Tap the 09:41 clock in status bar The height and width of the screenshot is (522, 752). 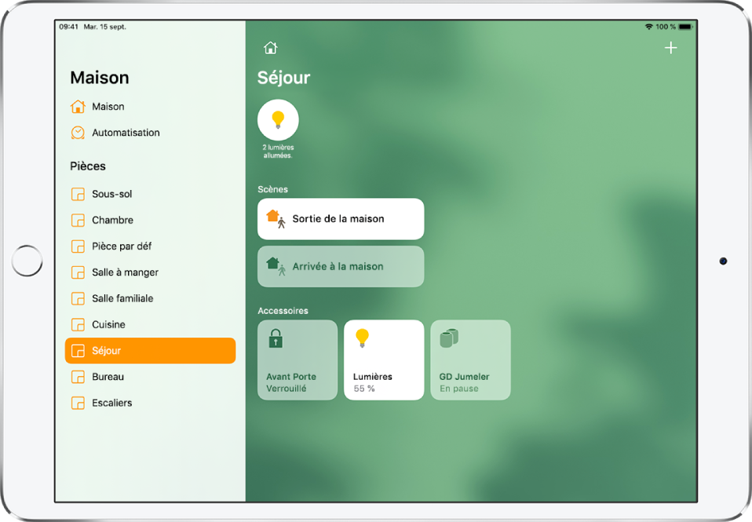tap(68, 27)
